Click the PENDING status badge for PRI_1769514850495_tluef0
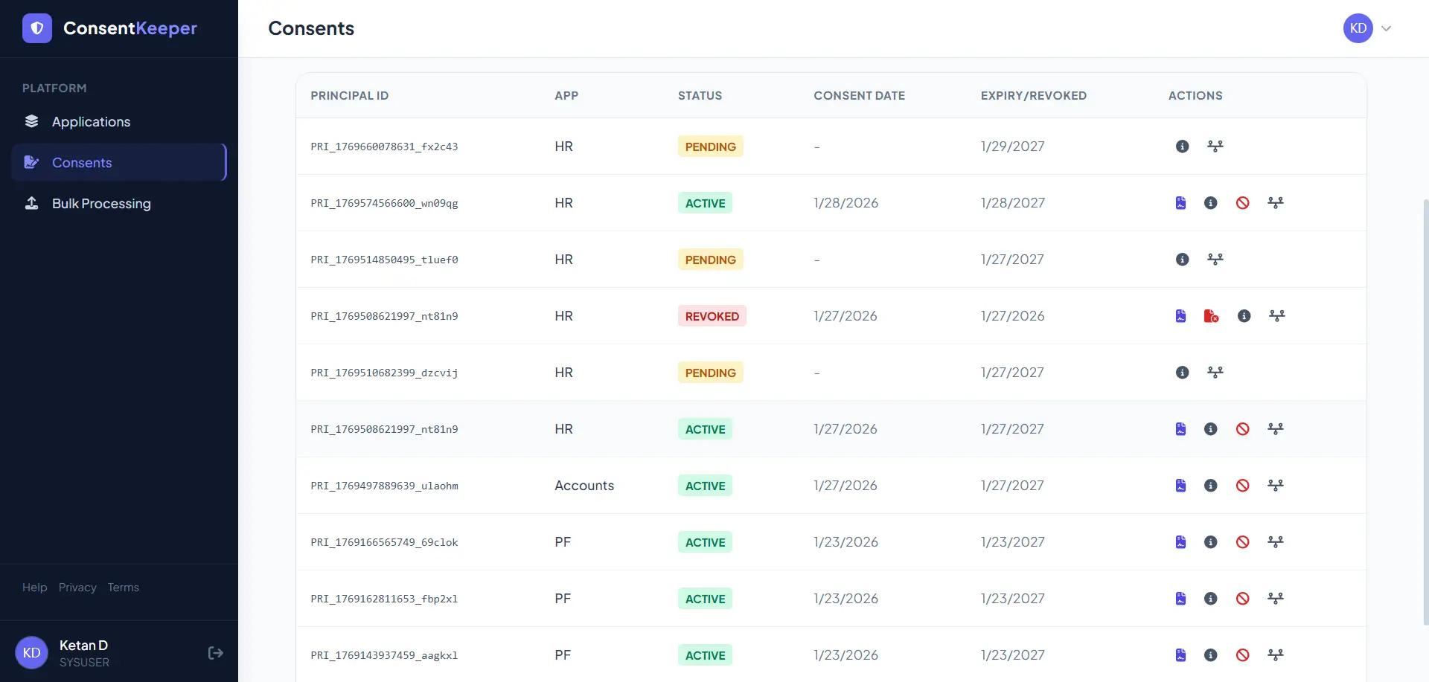Screen dimensions: 1429x682 (x=710, y=259)
